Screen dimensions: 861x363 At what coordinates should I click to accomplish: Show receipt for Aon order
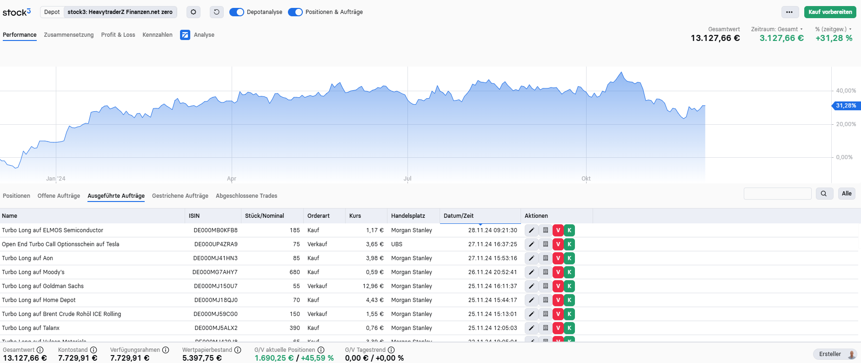point(546,258)
